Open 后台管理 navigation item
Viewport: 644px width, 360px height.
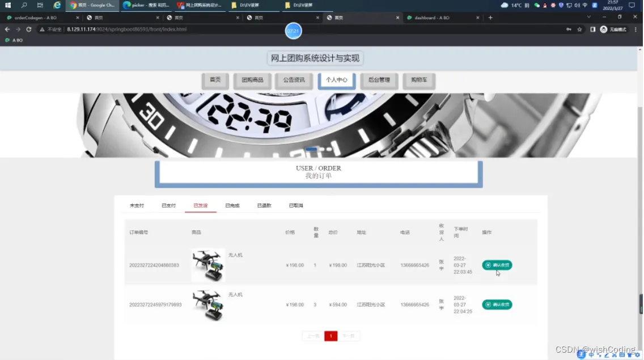point(379,80)
